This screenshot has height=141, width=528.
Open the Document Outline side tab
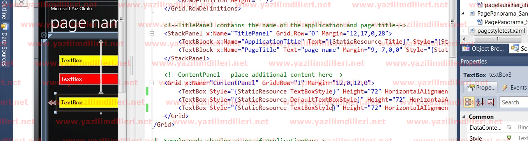pyautogui.click(x=4, y=10)
